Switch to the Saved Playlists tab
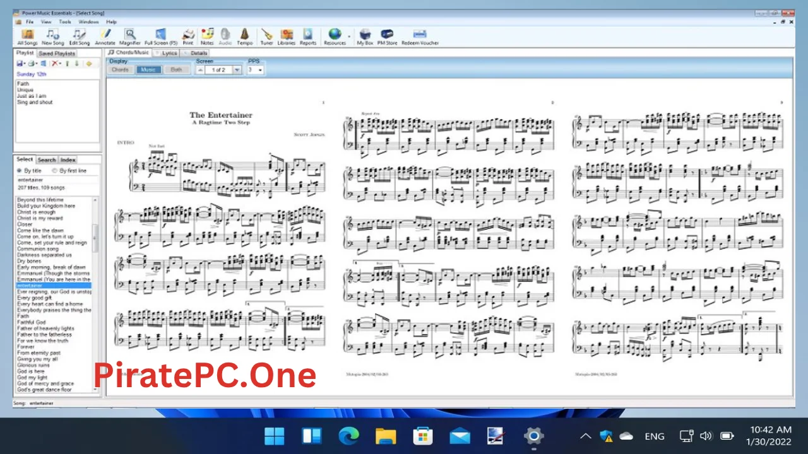Image resolution: width=808 pixels, height=454 pixels. [57, 54]
